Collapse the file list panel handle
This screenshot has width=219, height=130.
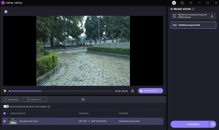coord(83,99)
